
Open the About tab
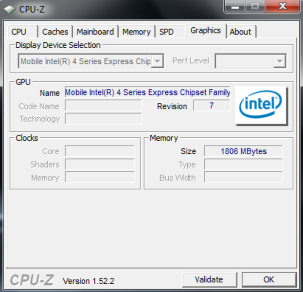(x=241, y=32)
